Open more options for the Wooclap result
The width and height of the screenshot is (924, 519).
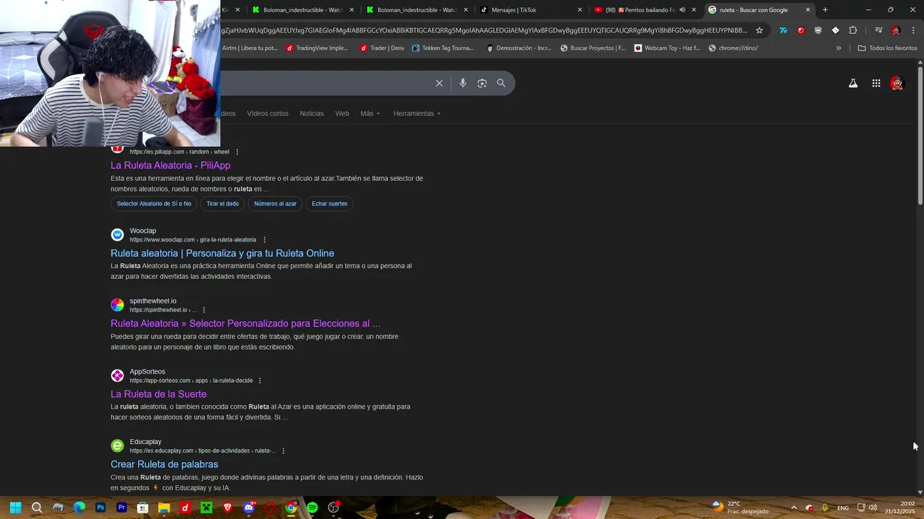tap(264, 240)
